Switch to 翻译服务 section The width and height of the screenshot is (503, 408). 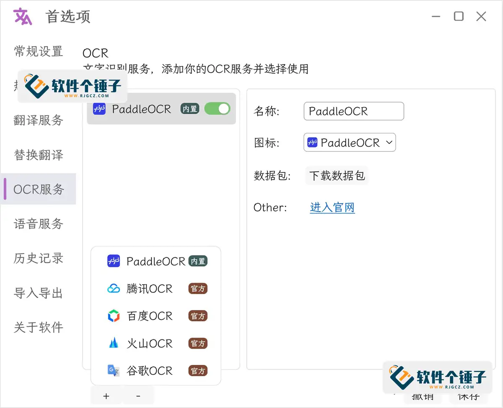point(38,121)
